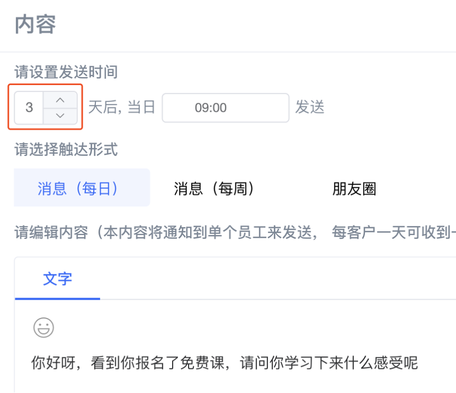The image size is (456, 393).
Task: Click the 内容 section heading
Action: tap(35, 24)
